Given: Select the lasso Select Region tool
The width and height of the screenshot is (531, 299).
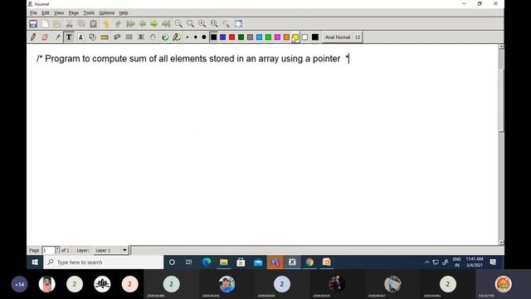Looking at the screenshot, I should pos(117,37).
